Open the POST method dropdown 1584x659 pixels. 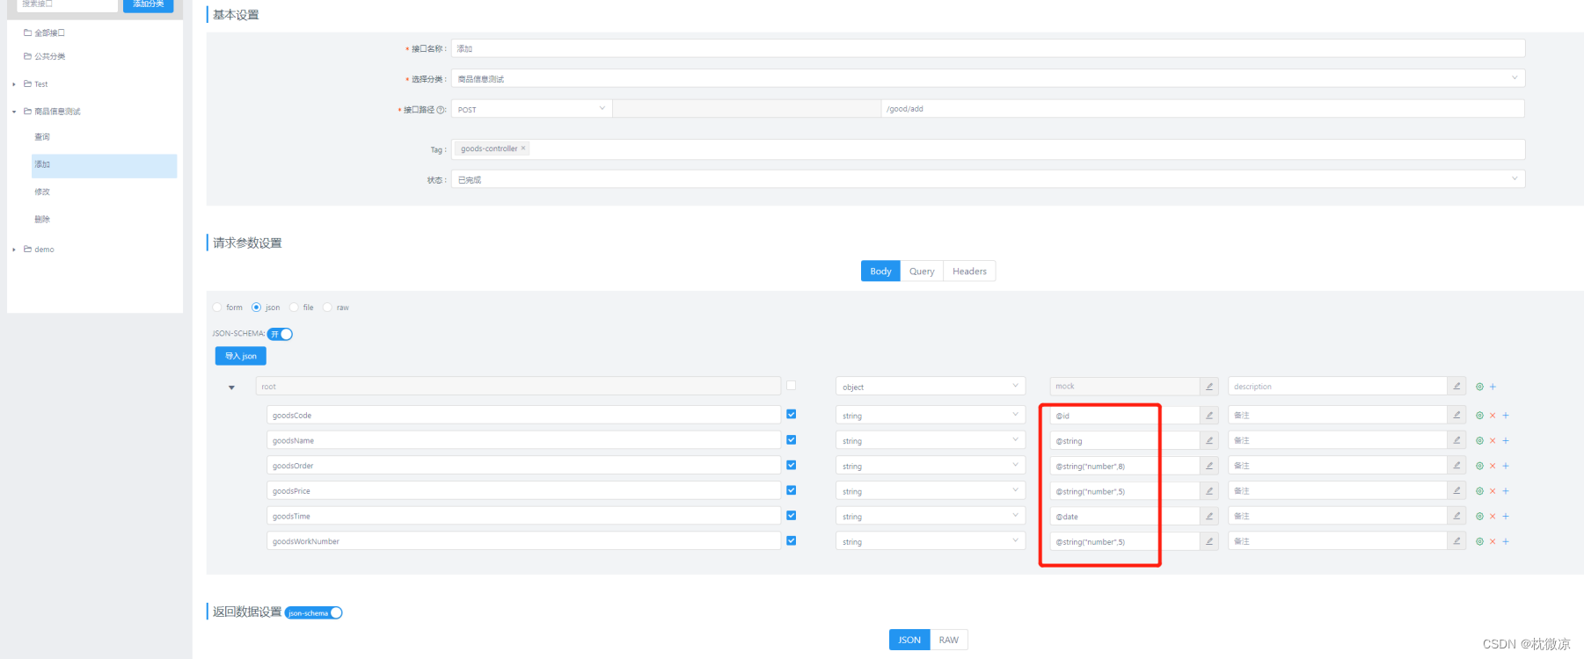(x=531, y=109)
